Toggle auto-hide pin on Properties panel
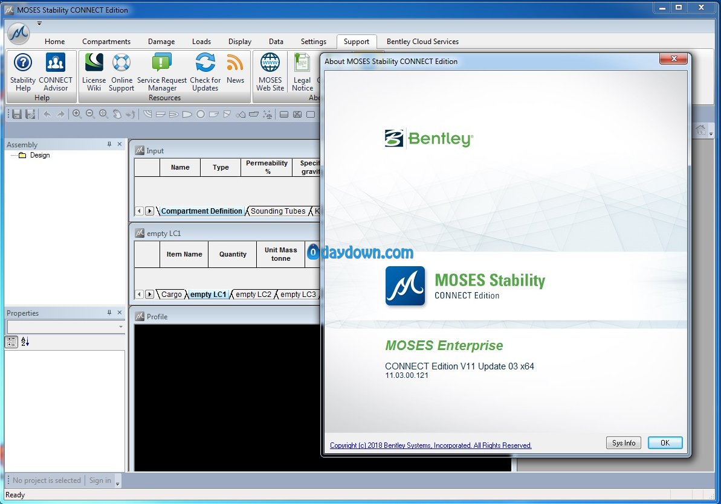 (109, 313)
